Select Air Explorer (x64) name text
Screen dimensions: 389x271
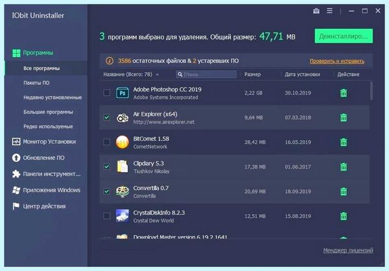click(x=155, y=114)
